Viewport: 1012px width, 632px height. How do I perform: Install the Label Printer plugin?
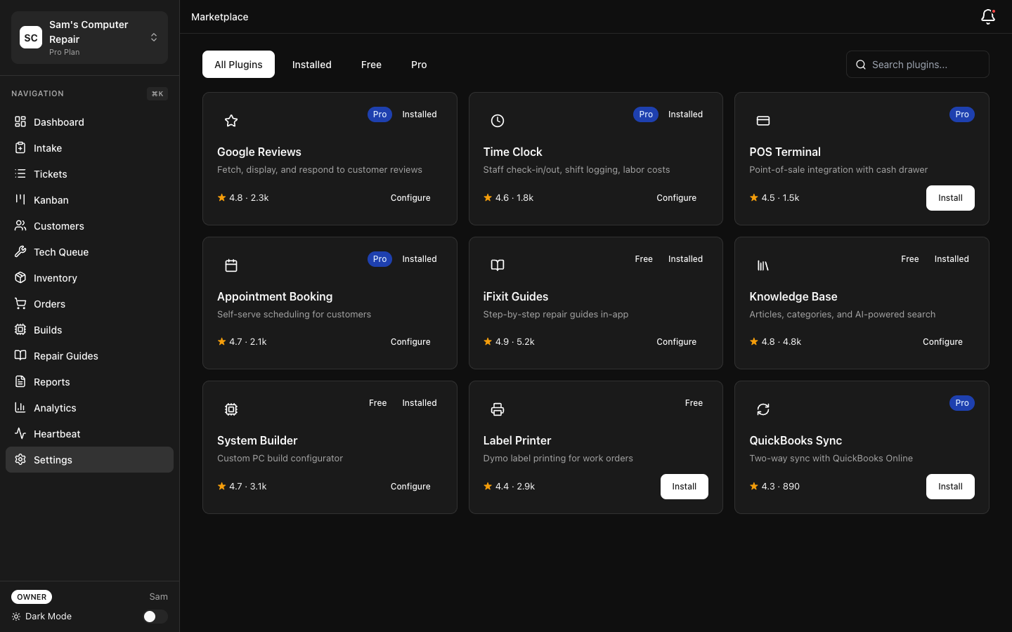[684, 487]
